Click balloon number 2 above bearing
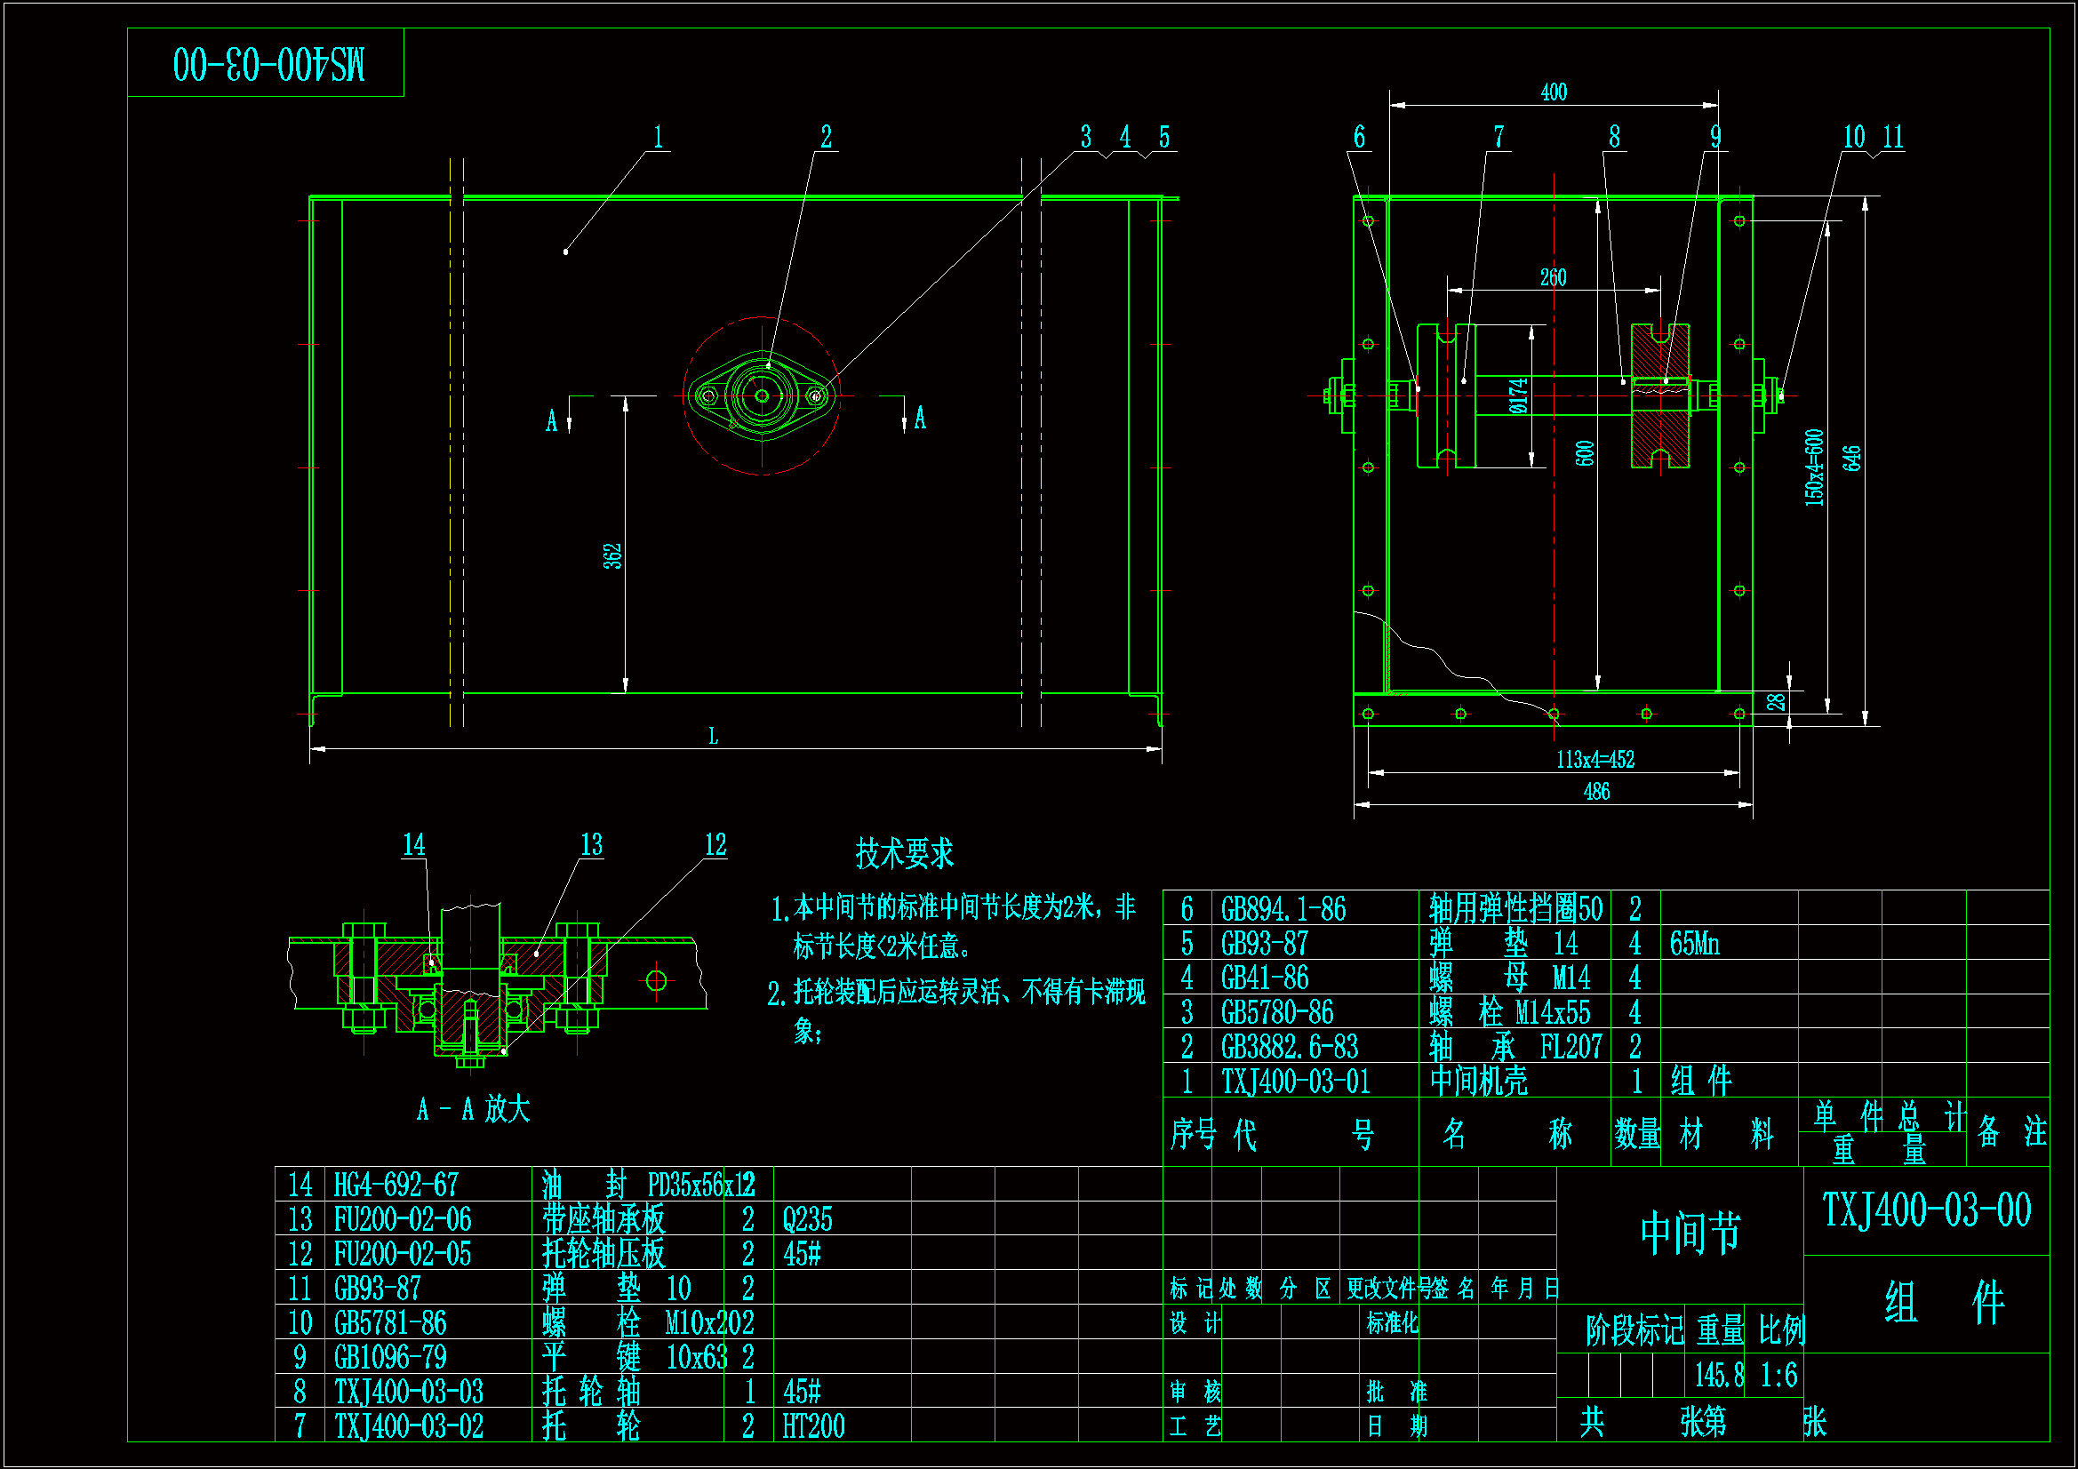Image resolution: width=2078 pixels, height=1469 pixels. click(826, 137)
